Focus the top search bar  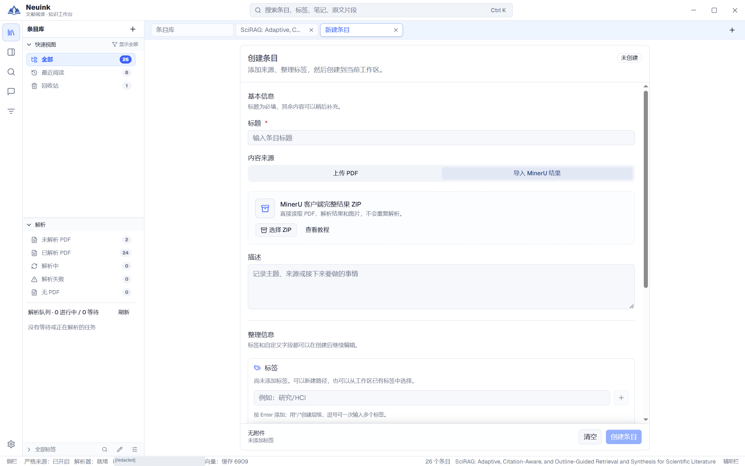[x=381, y=10]
